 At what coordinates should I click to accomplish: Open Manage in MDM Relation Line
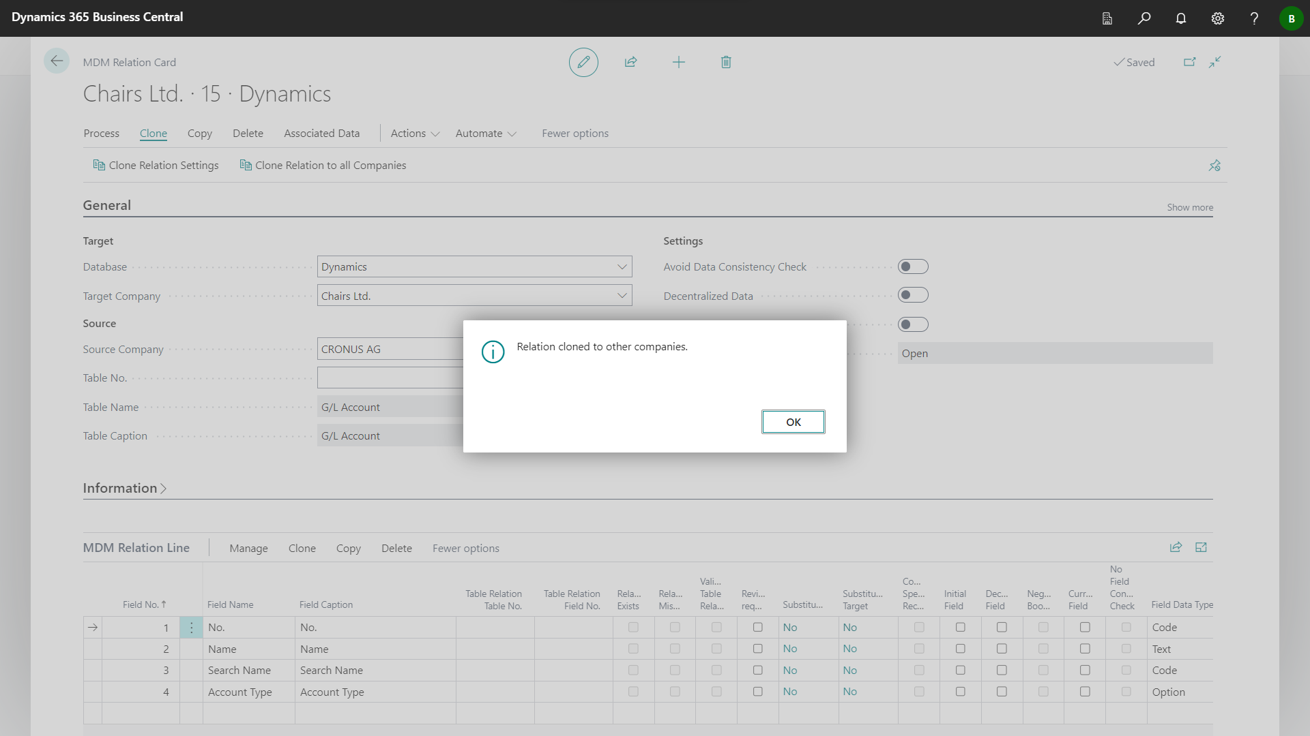[248, 548]
